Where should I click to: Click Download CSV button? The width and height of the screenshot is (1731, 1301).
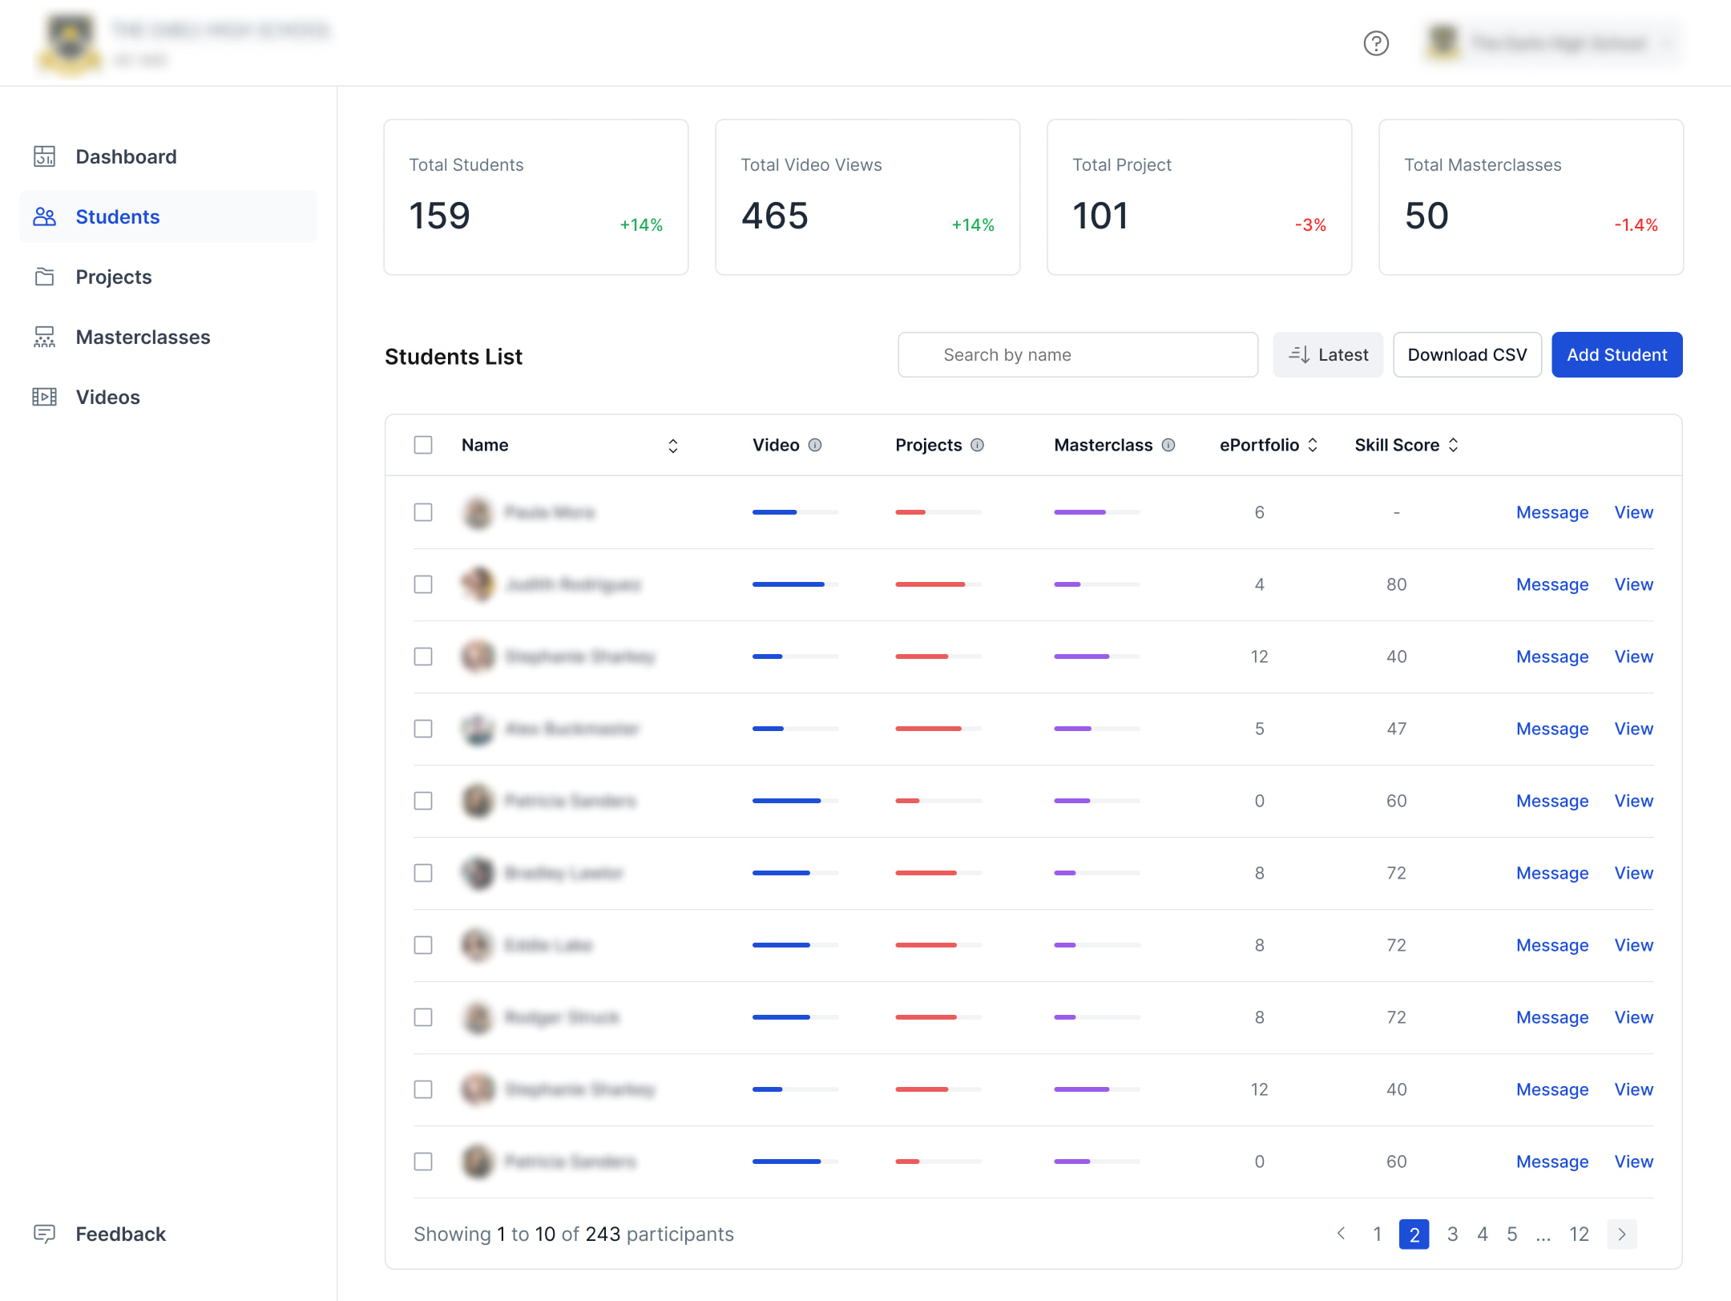pyautogui.click(x=1467, y=354)
